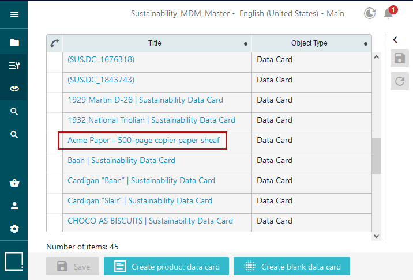Click scrollbar down arrow of table
The width and height of the screenshot is (413, 280).
coord(377,236)
